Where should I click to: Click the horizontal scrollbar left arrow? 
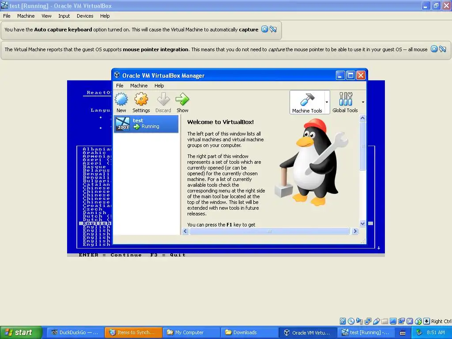coord(185,231)
